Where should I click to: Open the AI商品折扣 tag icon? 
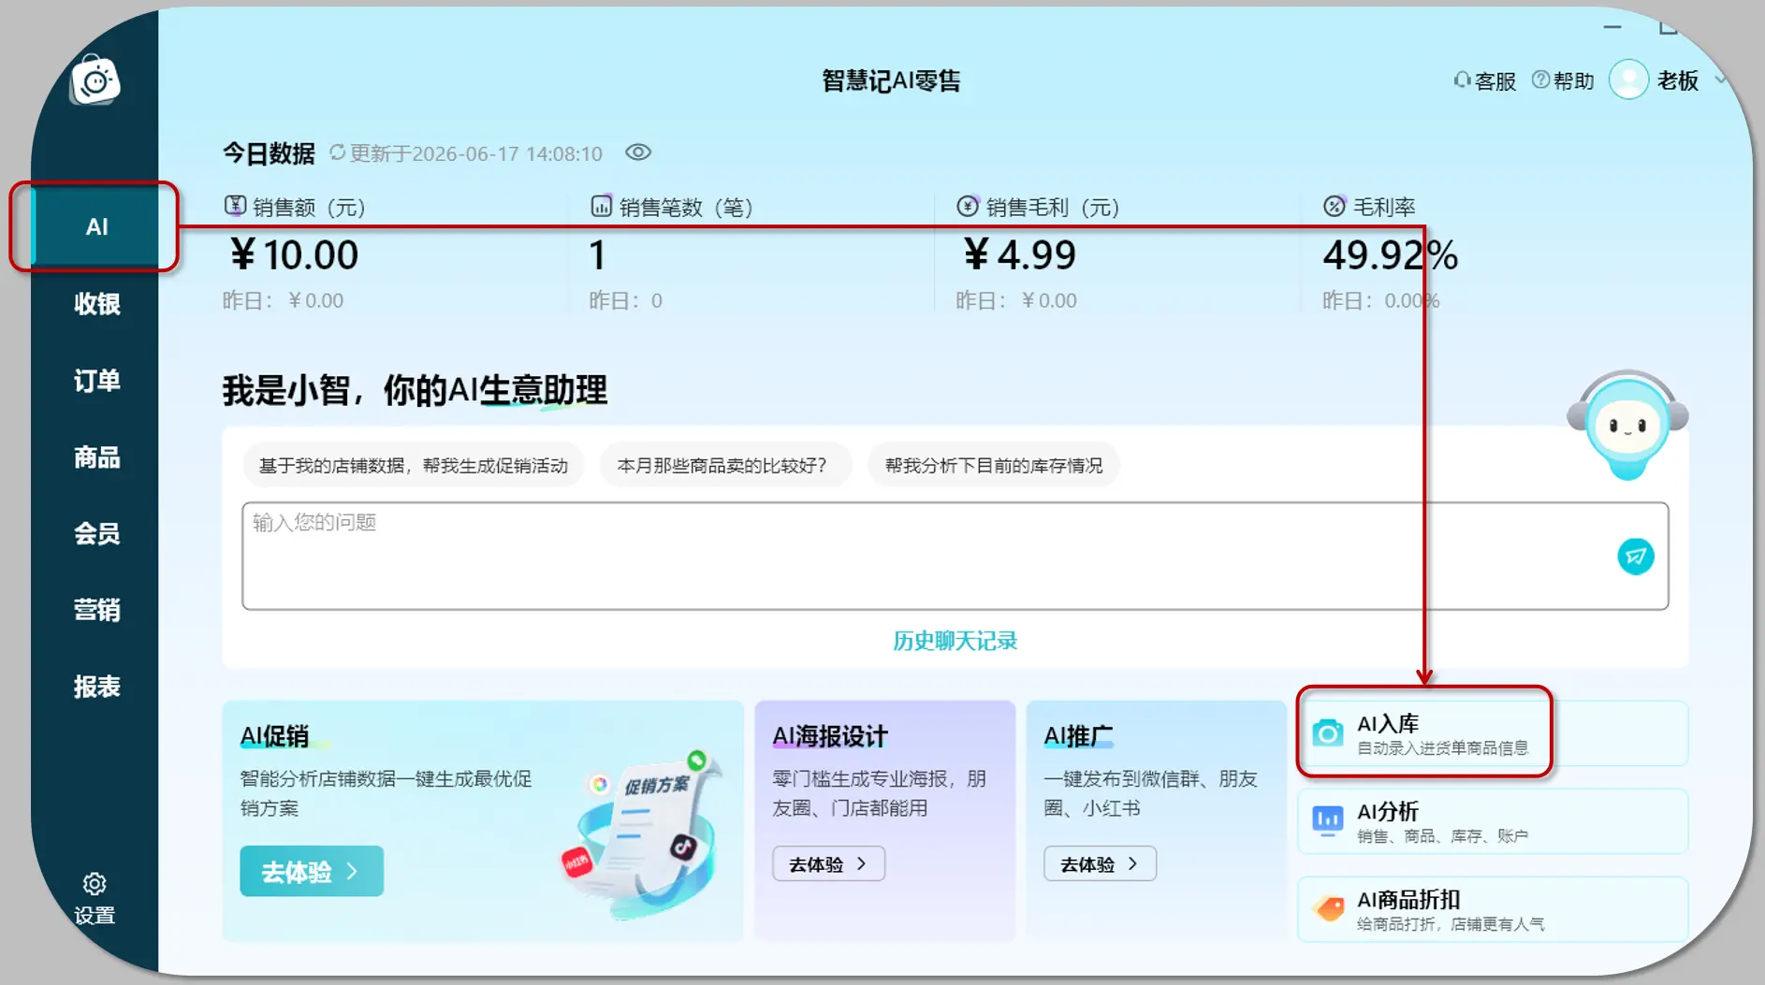(1327, 908)
